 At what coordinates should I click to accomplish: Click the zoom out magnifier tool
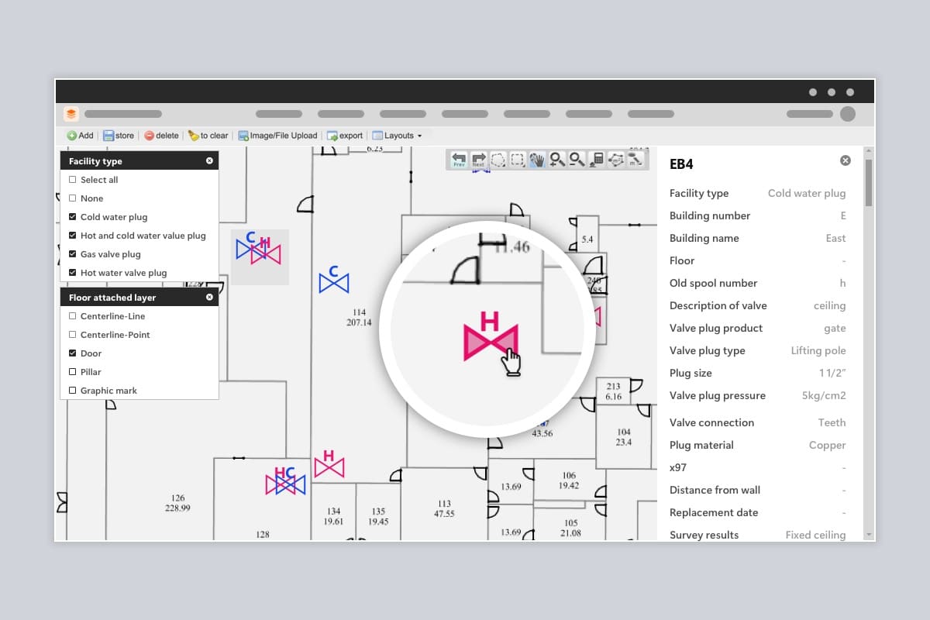(577, 160)
